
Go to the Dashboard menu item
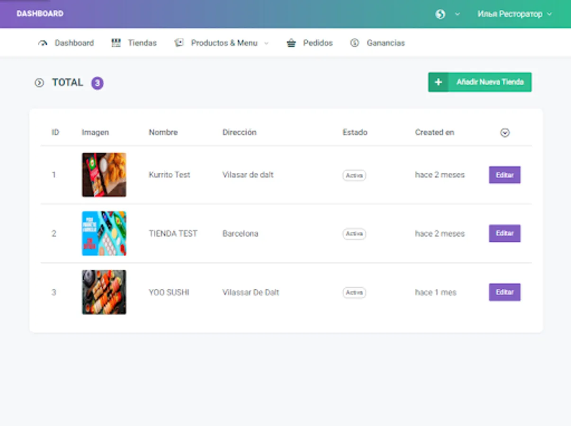74,43
